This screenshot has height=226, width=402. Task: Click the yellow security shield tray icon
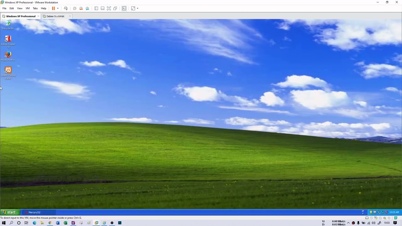(x=371, y=212)
